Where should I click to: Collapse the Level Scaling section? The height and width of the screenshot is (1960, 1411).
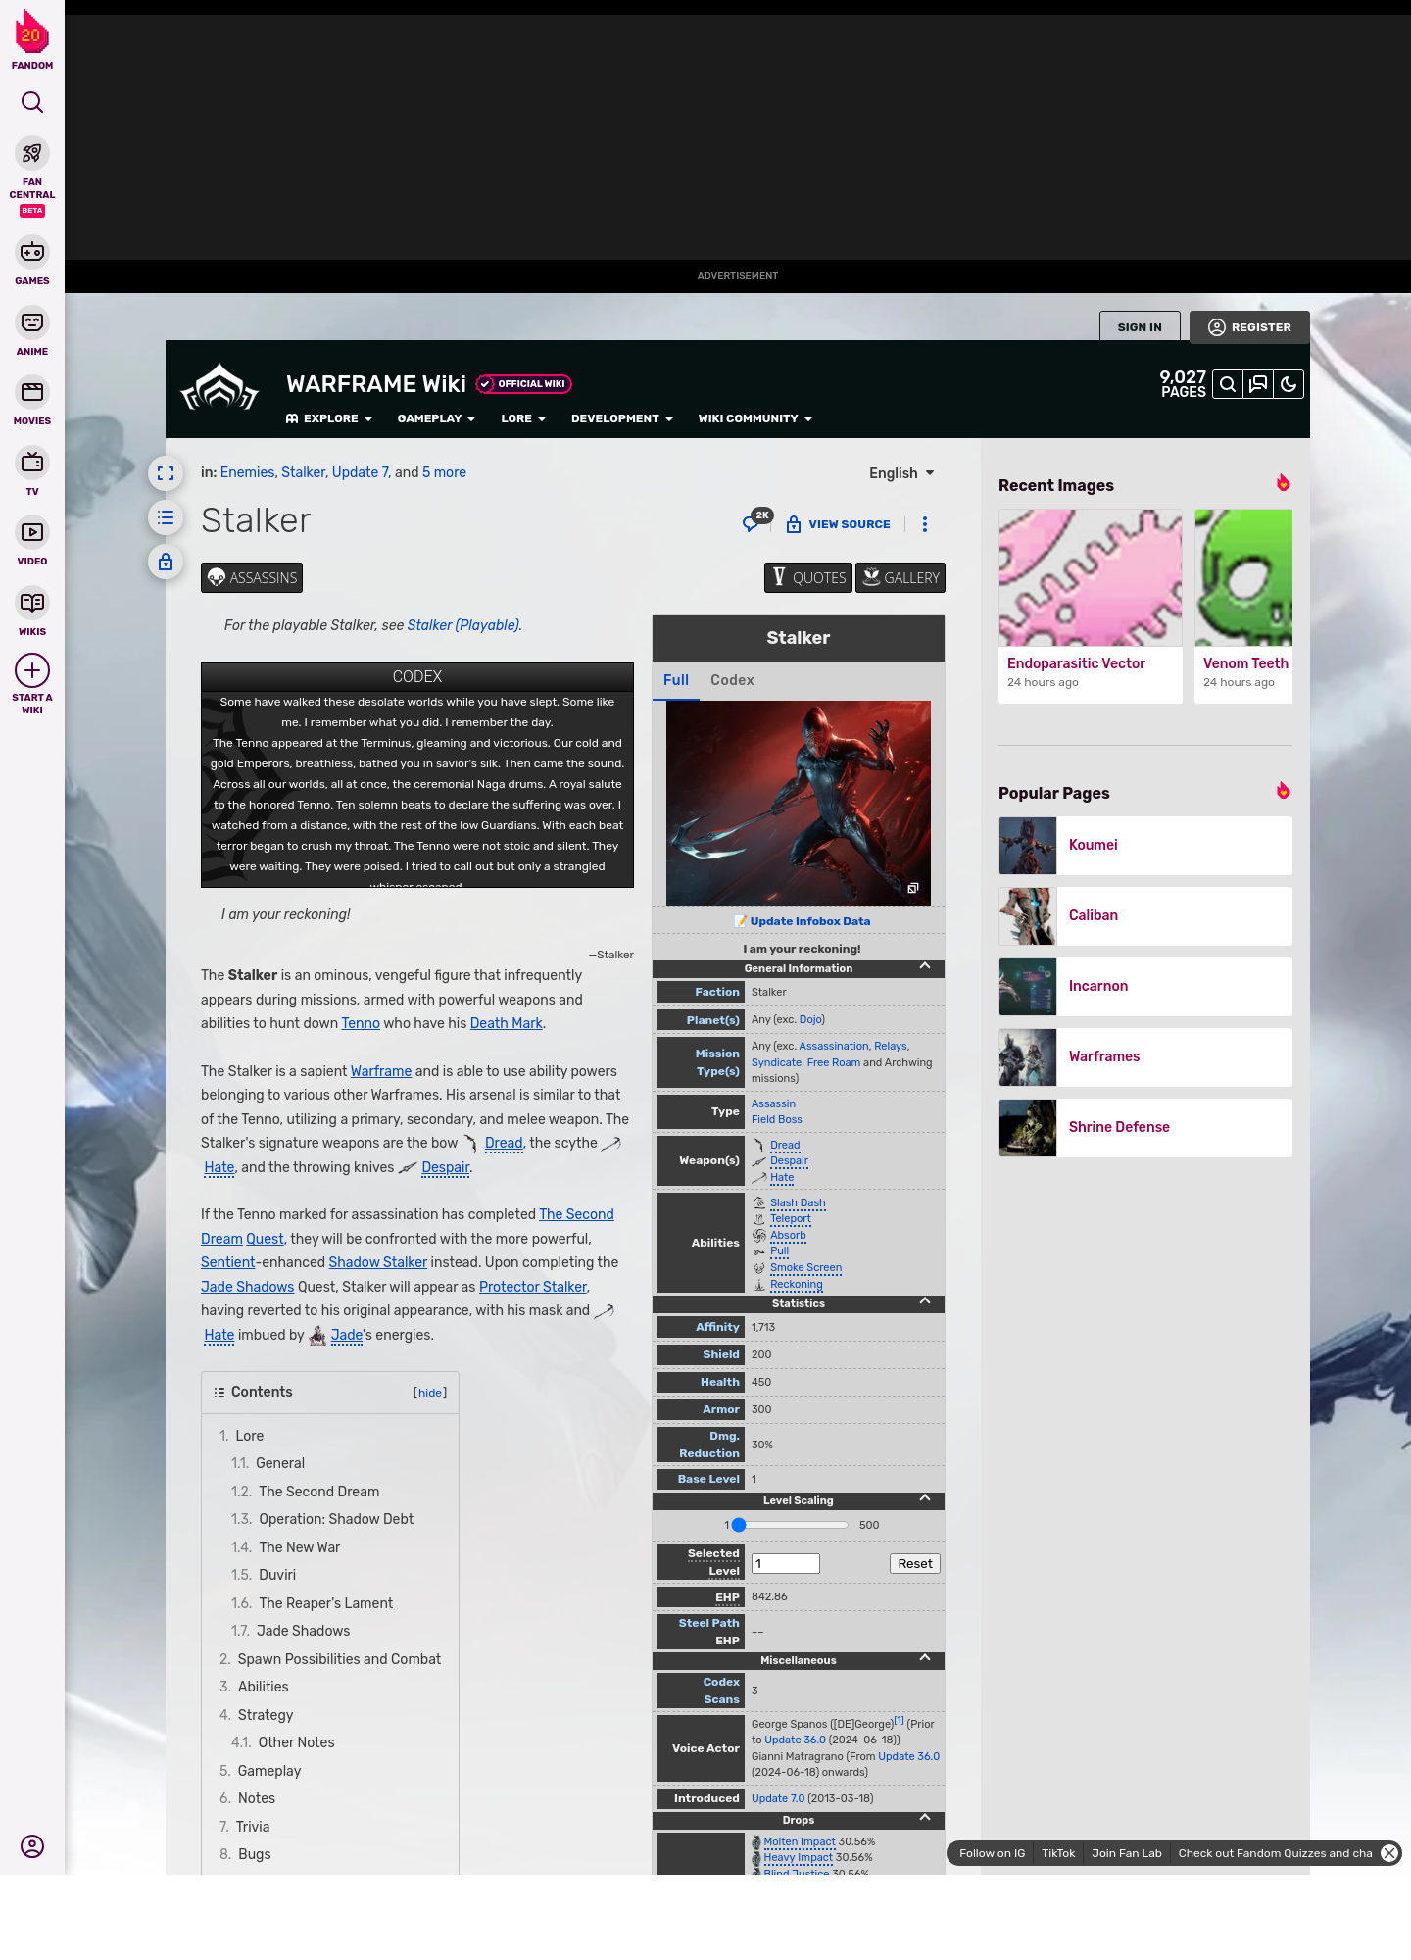pos(924,1499)
